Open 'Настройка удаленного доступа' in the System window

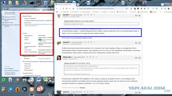(10, 20)
